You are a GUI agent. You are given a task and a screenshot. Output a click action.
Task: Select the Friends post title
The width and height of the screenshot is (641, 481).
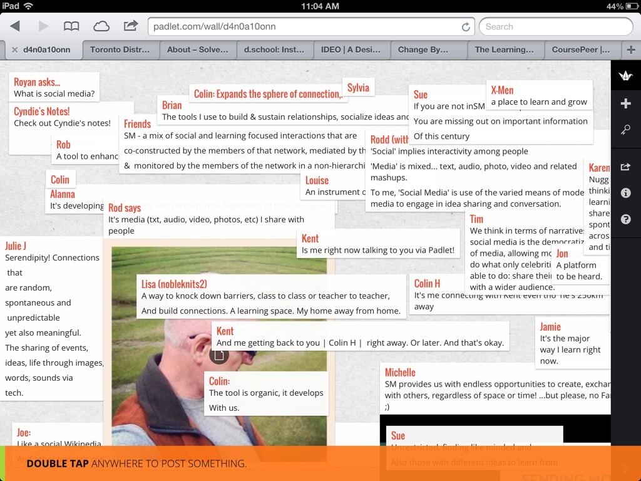point(137,124)
